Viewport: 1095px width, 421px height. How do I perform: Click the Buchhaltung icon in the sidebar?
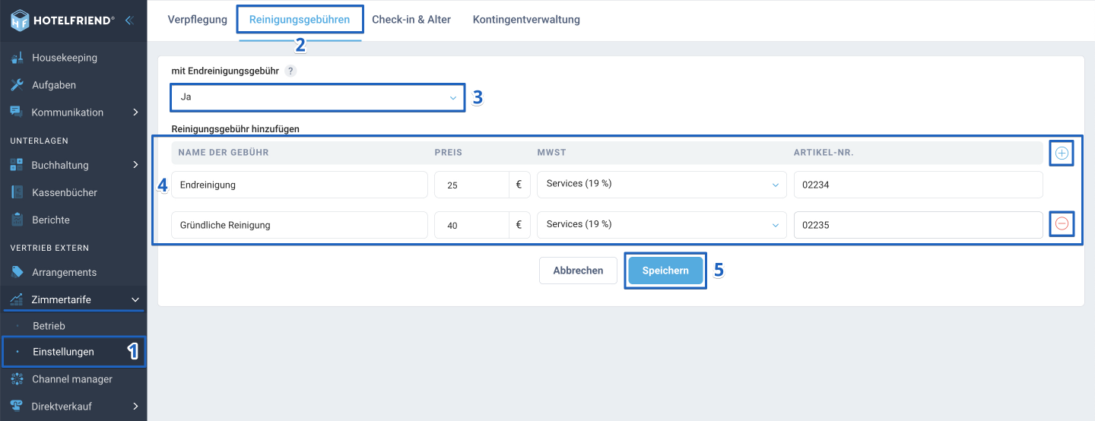[17, 165]
